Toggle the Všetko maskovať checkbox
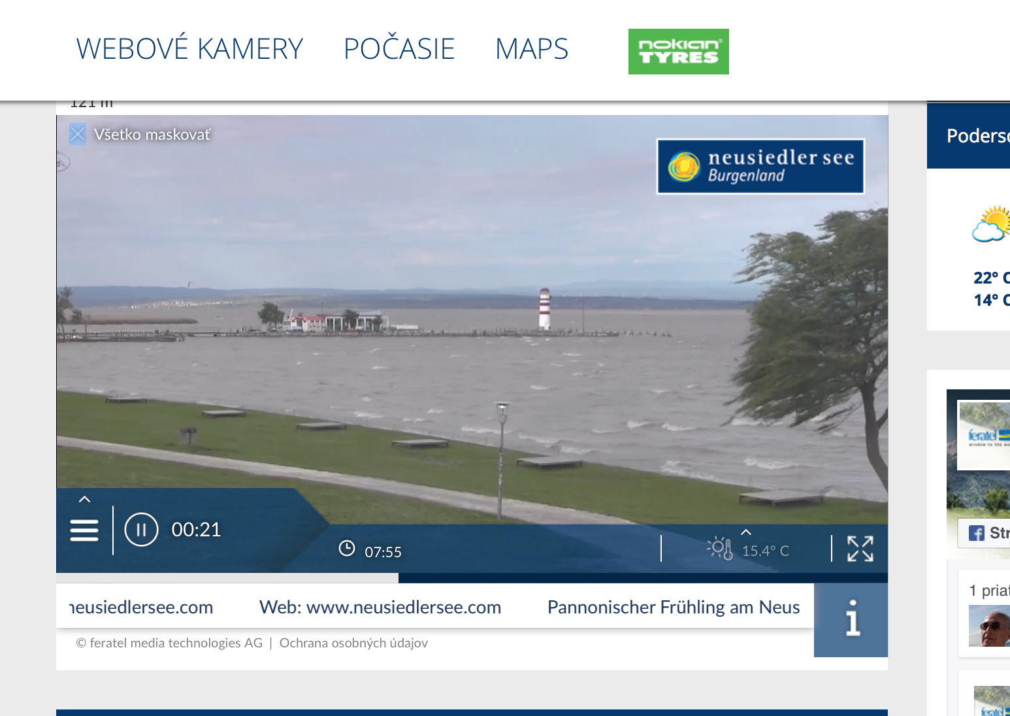This screenshot has width=1010, height=716. (78, 135)
